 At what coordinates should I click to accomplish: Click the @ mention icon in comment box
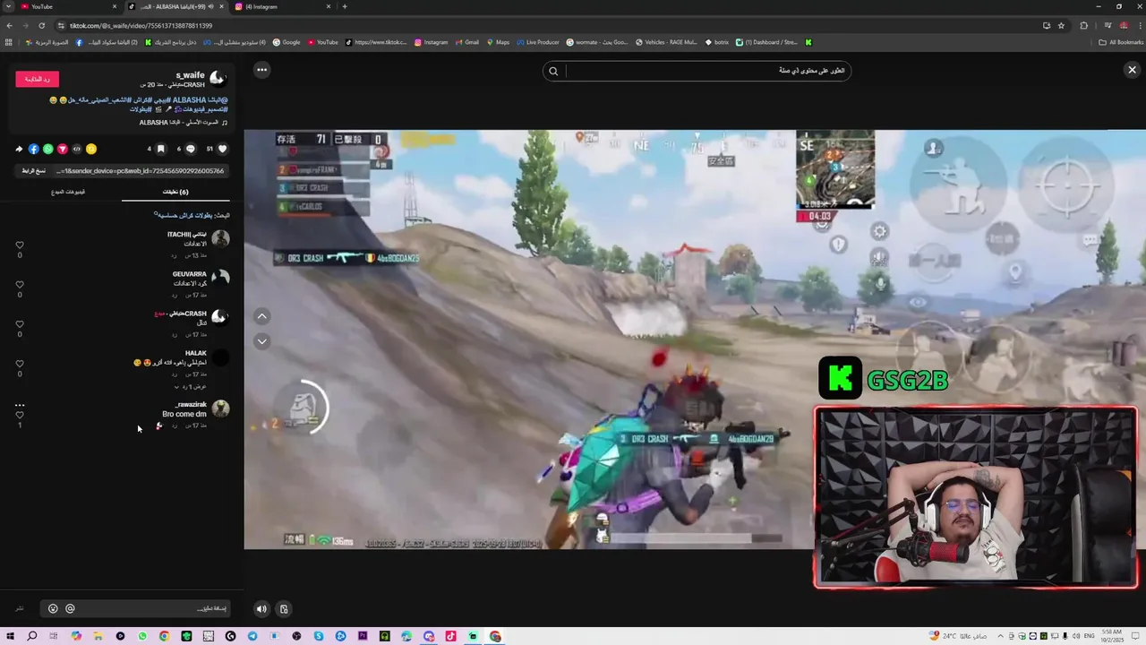pos(70,609)
